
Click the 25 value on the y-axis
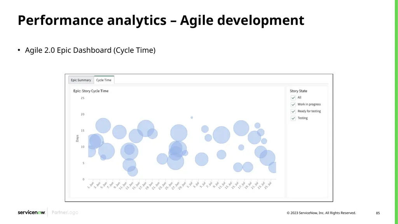pyautogui.click(x=82, y=98)
